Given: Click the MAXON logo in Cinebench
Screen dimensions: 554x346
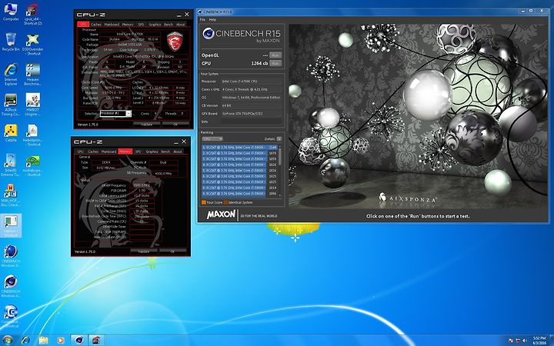Looking at the screenshot, I should coord(221,215).
